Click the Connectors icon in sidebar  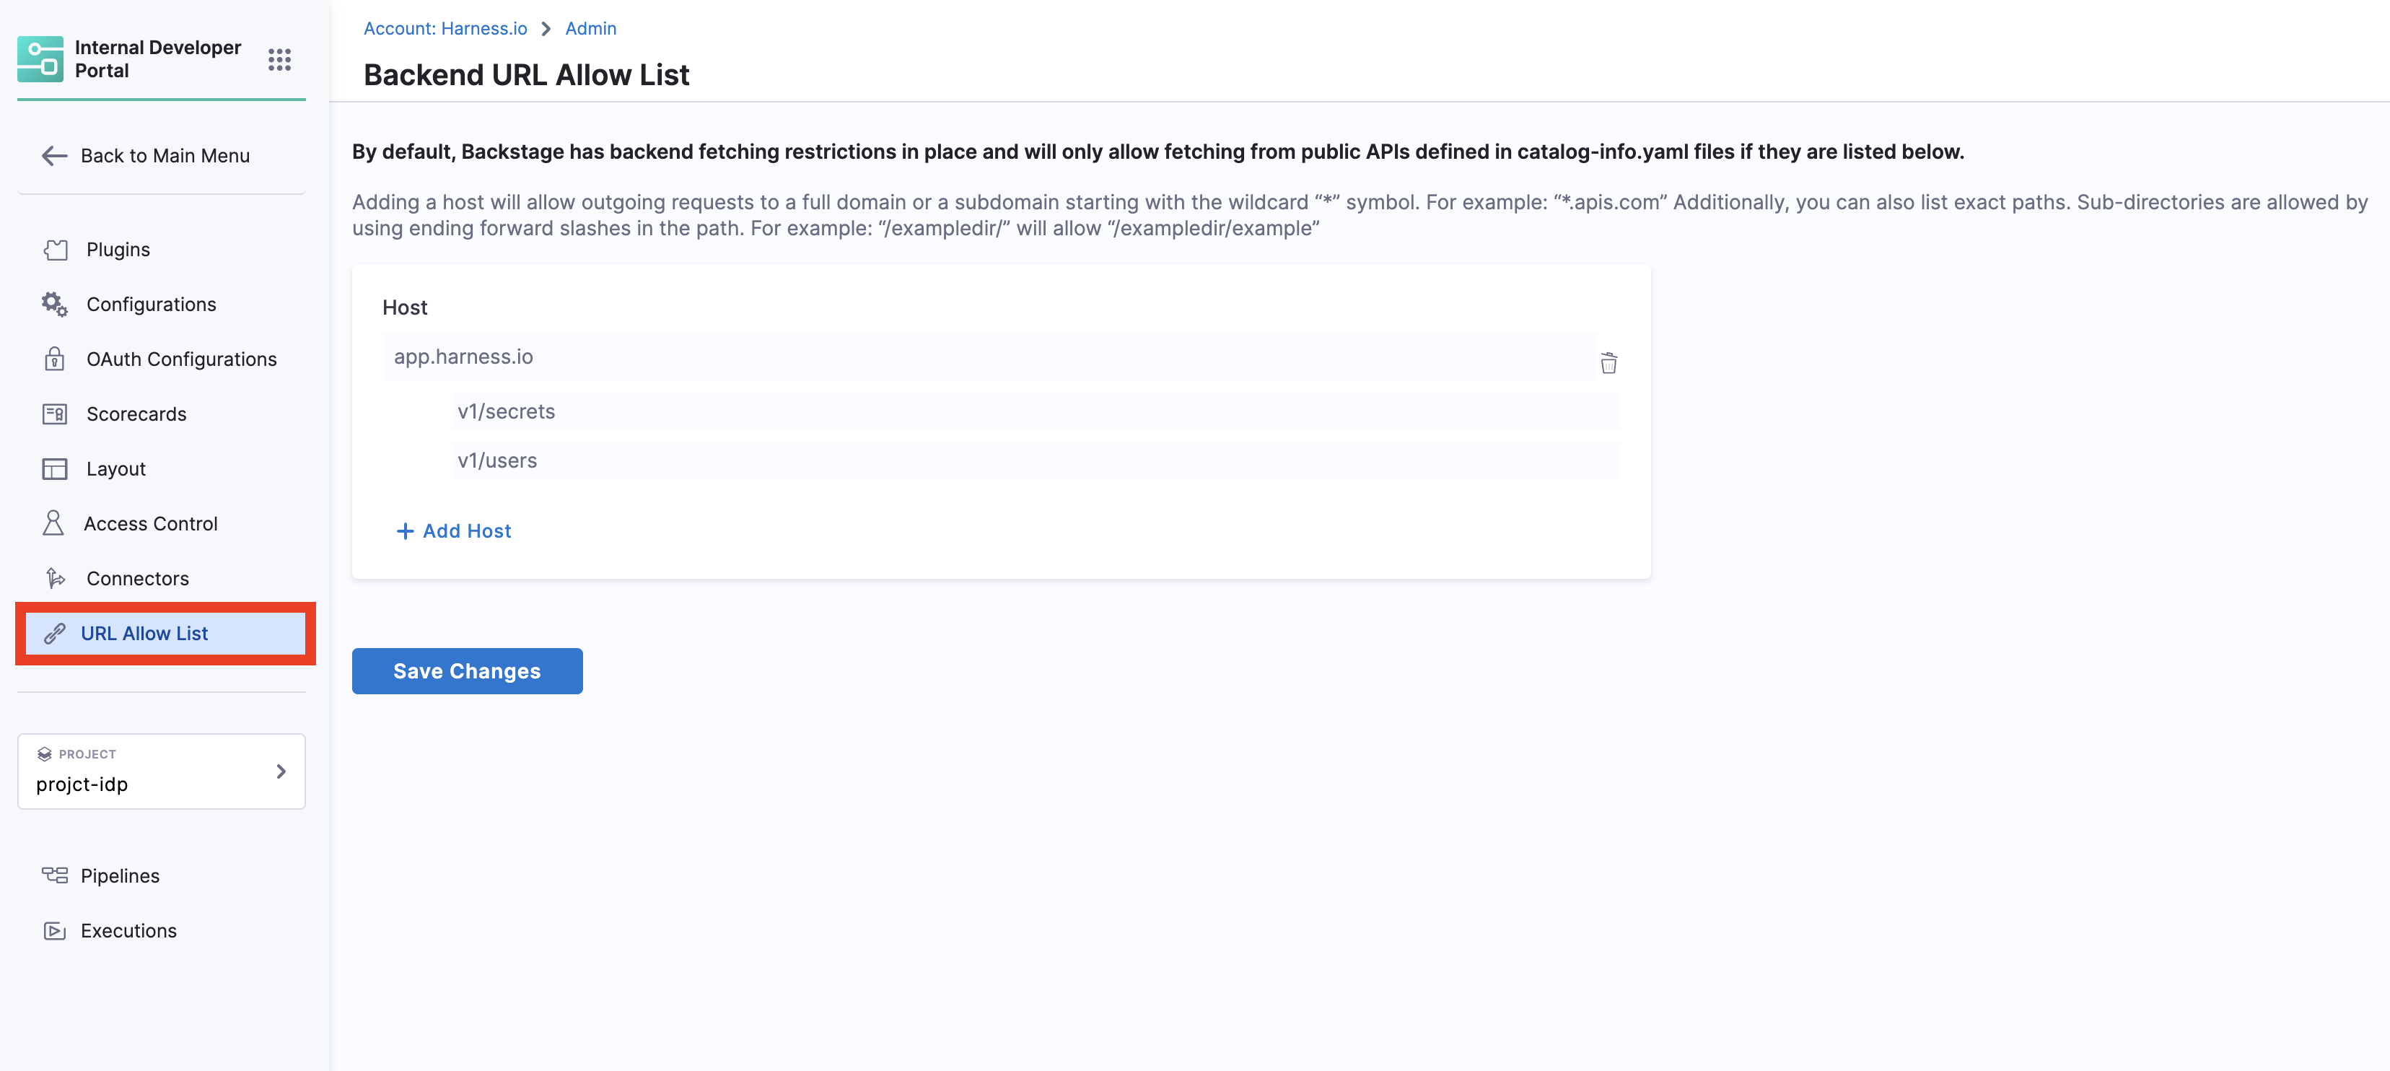[55, 578]
